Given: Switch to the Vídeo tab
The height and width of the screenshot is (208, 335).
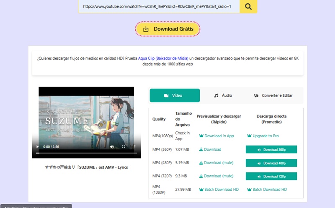Looking at the screenshot, I should point(175,95).
